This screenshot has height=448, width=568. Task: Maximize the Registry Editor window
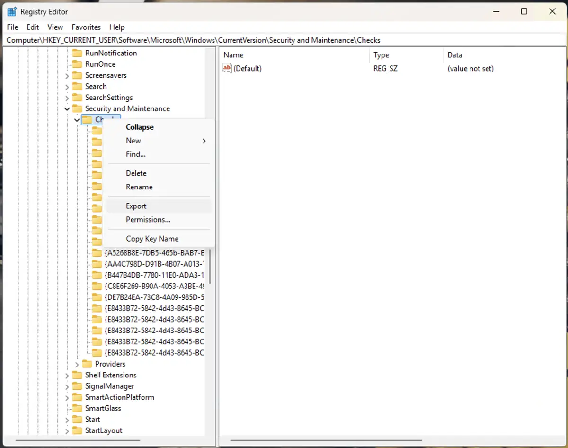(524, 12)
